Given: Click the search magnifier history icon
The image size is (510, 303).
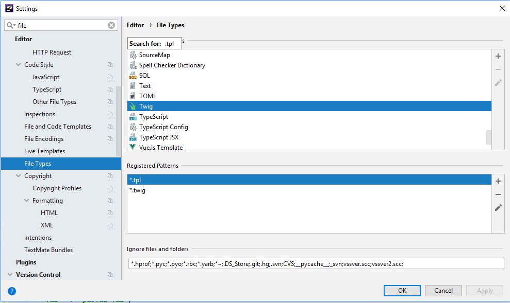Looking at the screenshot, I should pos(11,25).
